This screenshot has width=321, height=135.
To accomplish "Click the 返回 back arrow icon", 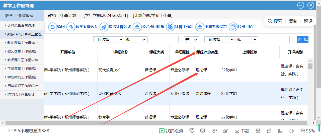I will click(52, 27).
